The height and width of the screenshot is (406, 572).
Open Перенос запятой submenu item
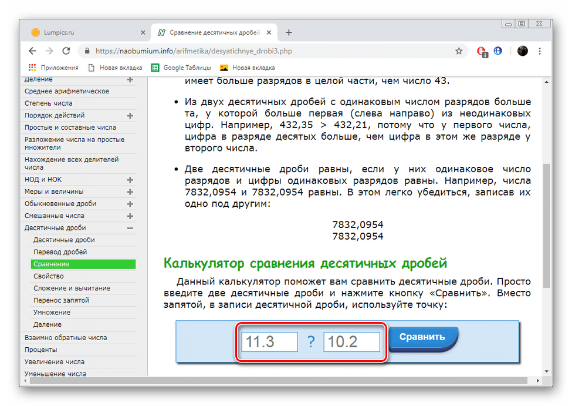click(61, 300)
